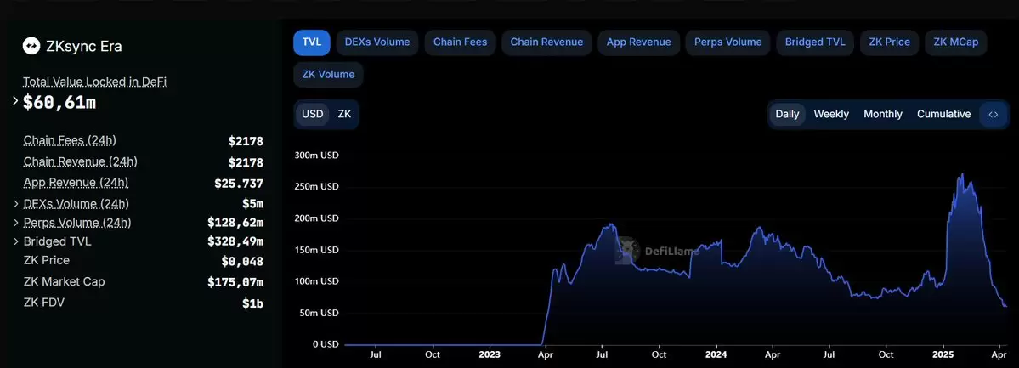Select the Weekly interval
1019x368 pixels.
tap(831, 115)
